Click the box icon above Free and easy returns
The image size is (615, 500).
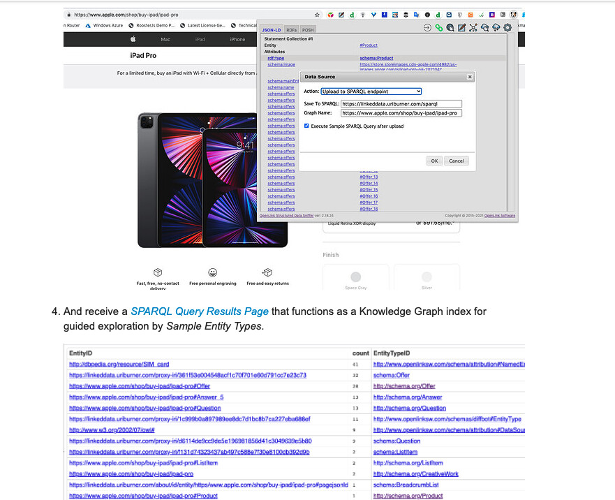[x=267, y=272]
